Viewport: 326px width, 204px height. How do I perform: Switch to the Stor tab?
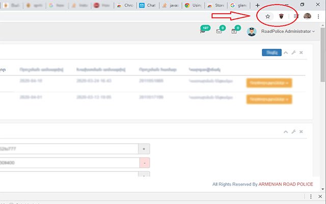tap(216, 5)
